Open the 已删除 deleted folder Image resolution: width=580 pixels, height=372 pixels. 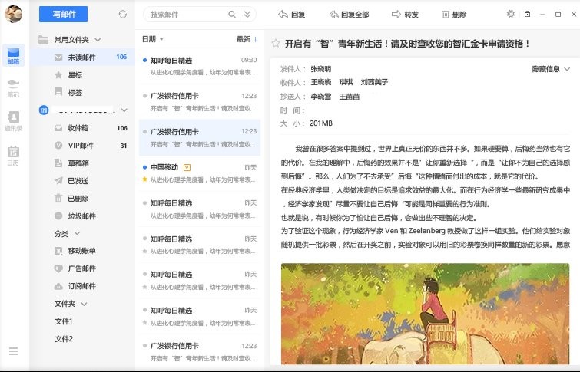[83, 199]
